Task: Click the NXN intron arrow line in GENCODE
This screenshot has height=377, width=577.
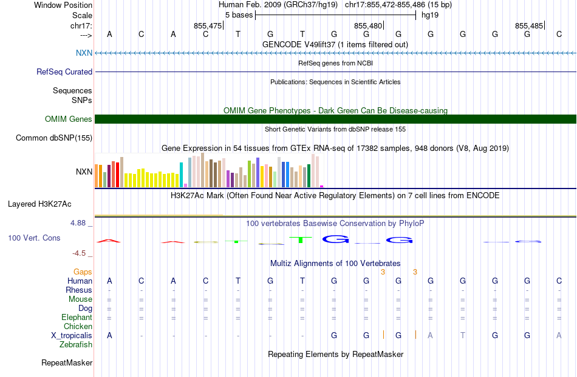Action: pos(335,53)
